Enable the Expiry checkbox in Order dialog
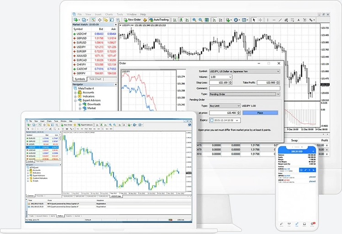342x234 pixels. pos(212,120)
